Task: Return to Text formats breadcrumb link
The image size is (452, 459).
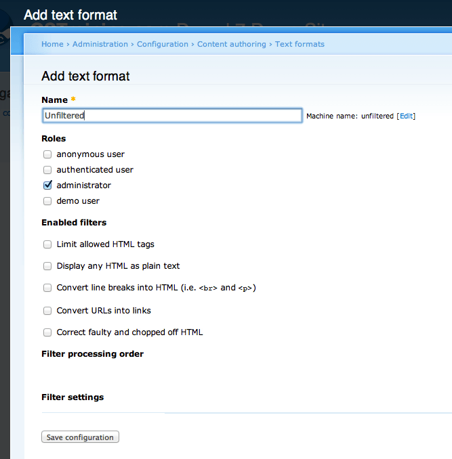Action: pos(300,44)
